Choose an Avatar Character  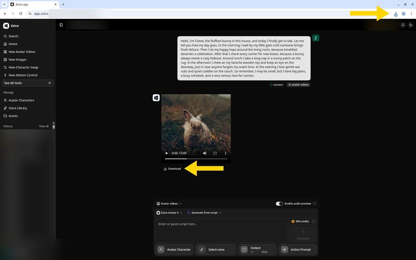[x=174, y=250]
